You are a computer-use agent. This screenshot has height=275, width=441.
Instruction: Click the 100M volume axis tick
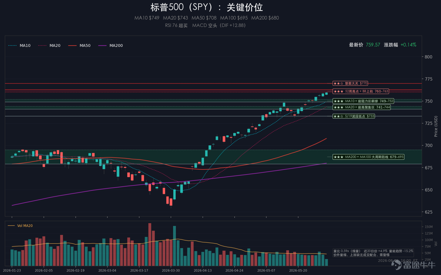429,240
